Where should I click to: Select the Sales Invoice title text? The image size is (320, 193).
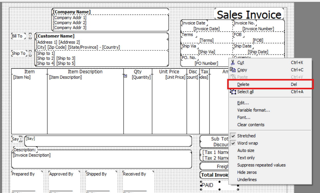(249, 15)
